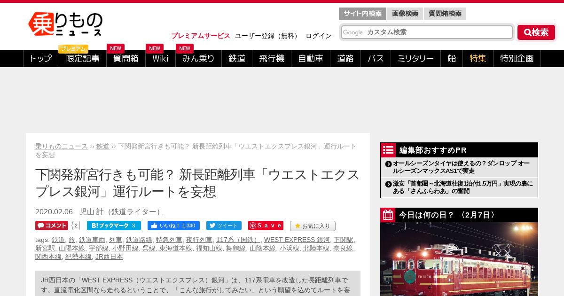This screenshot has width=564, height=296.
Task: Click the 紀勢本線 tag link
Action: 78,257
